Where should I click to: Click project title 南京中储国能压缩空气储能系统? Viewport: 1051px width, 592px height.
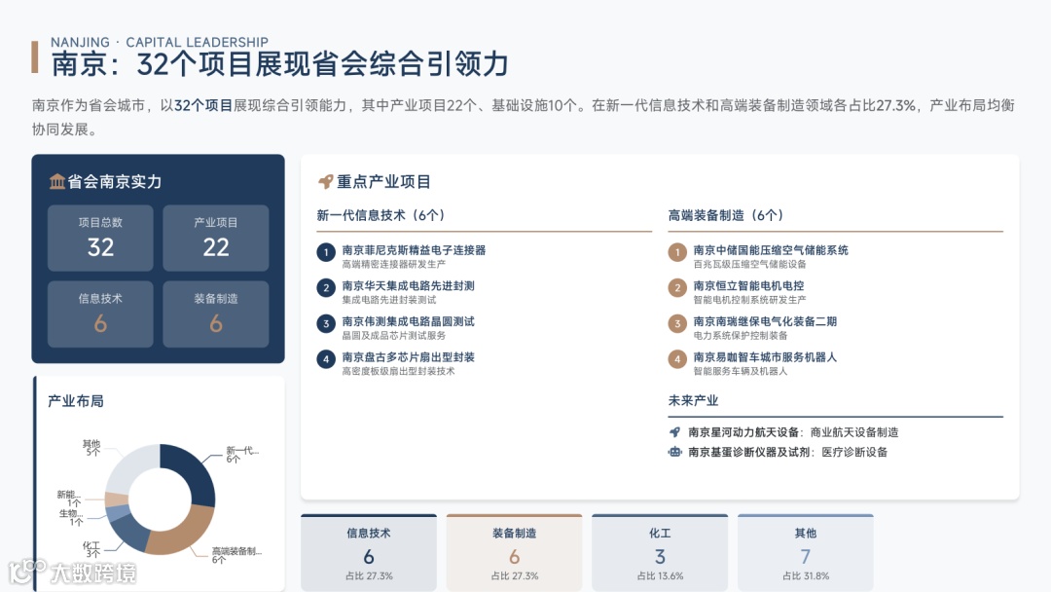click(x=771, y=250)
